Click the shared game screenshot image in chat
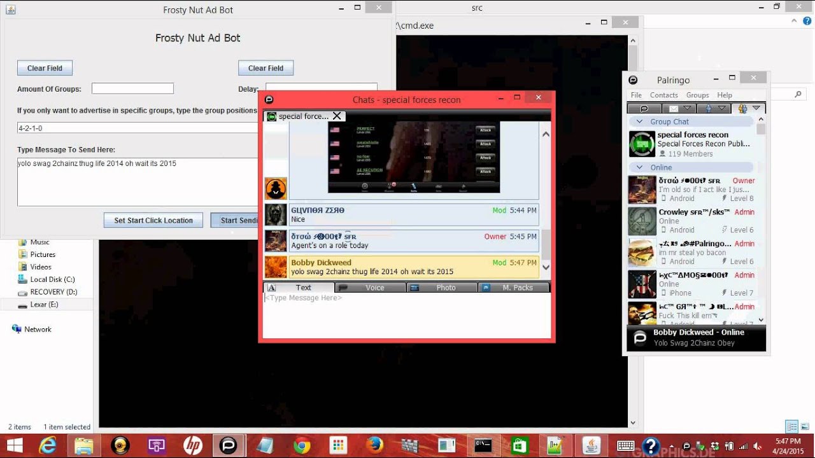815x458 pixels. coord(414,157)
